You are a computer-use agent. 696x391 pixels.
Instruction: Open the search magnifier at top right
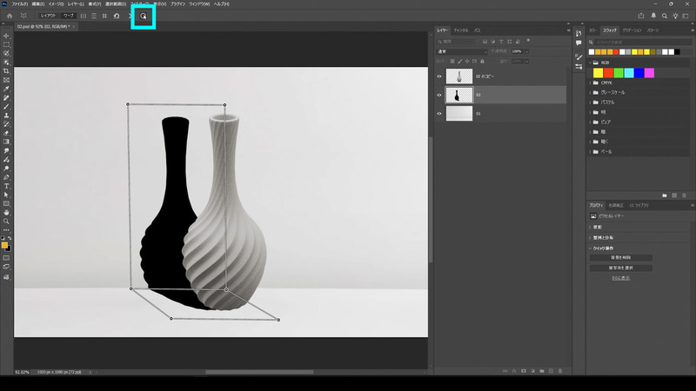[x=665, y=16]
